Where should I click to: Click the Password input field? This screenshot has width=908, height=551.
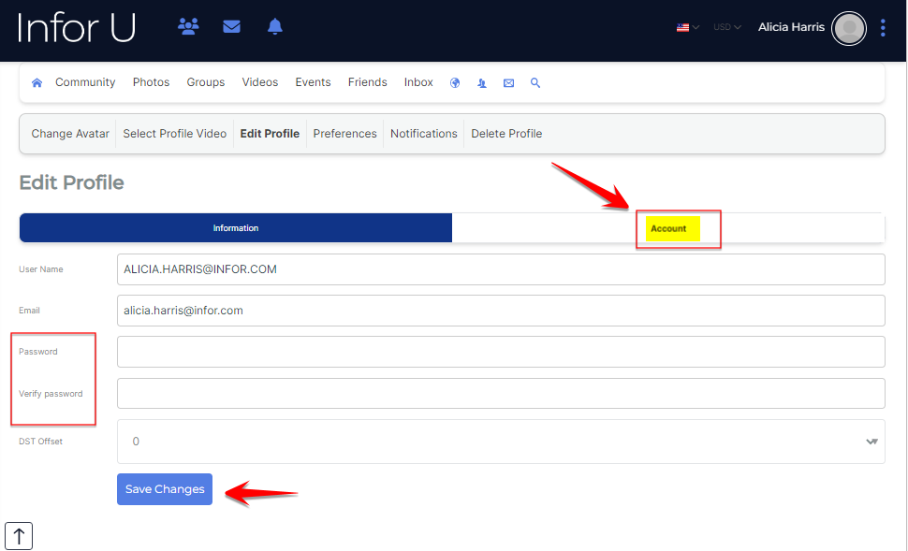pos(501,352)
